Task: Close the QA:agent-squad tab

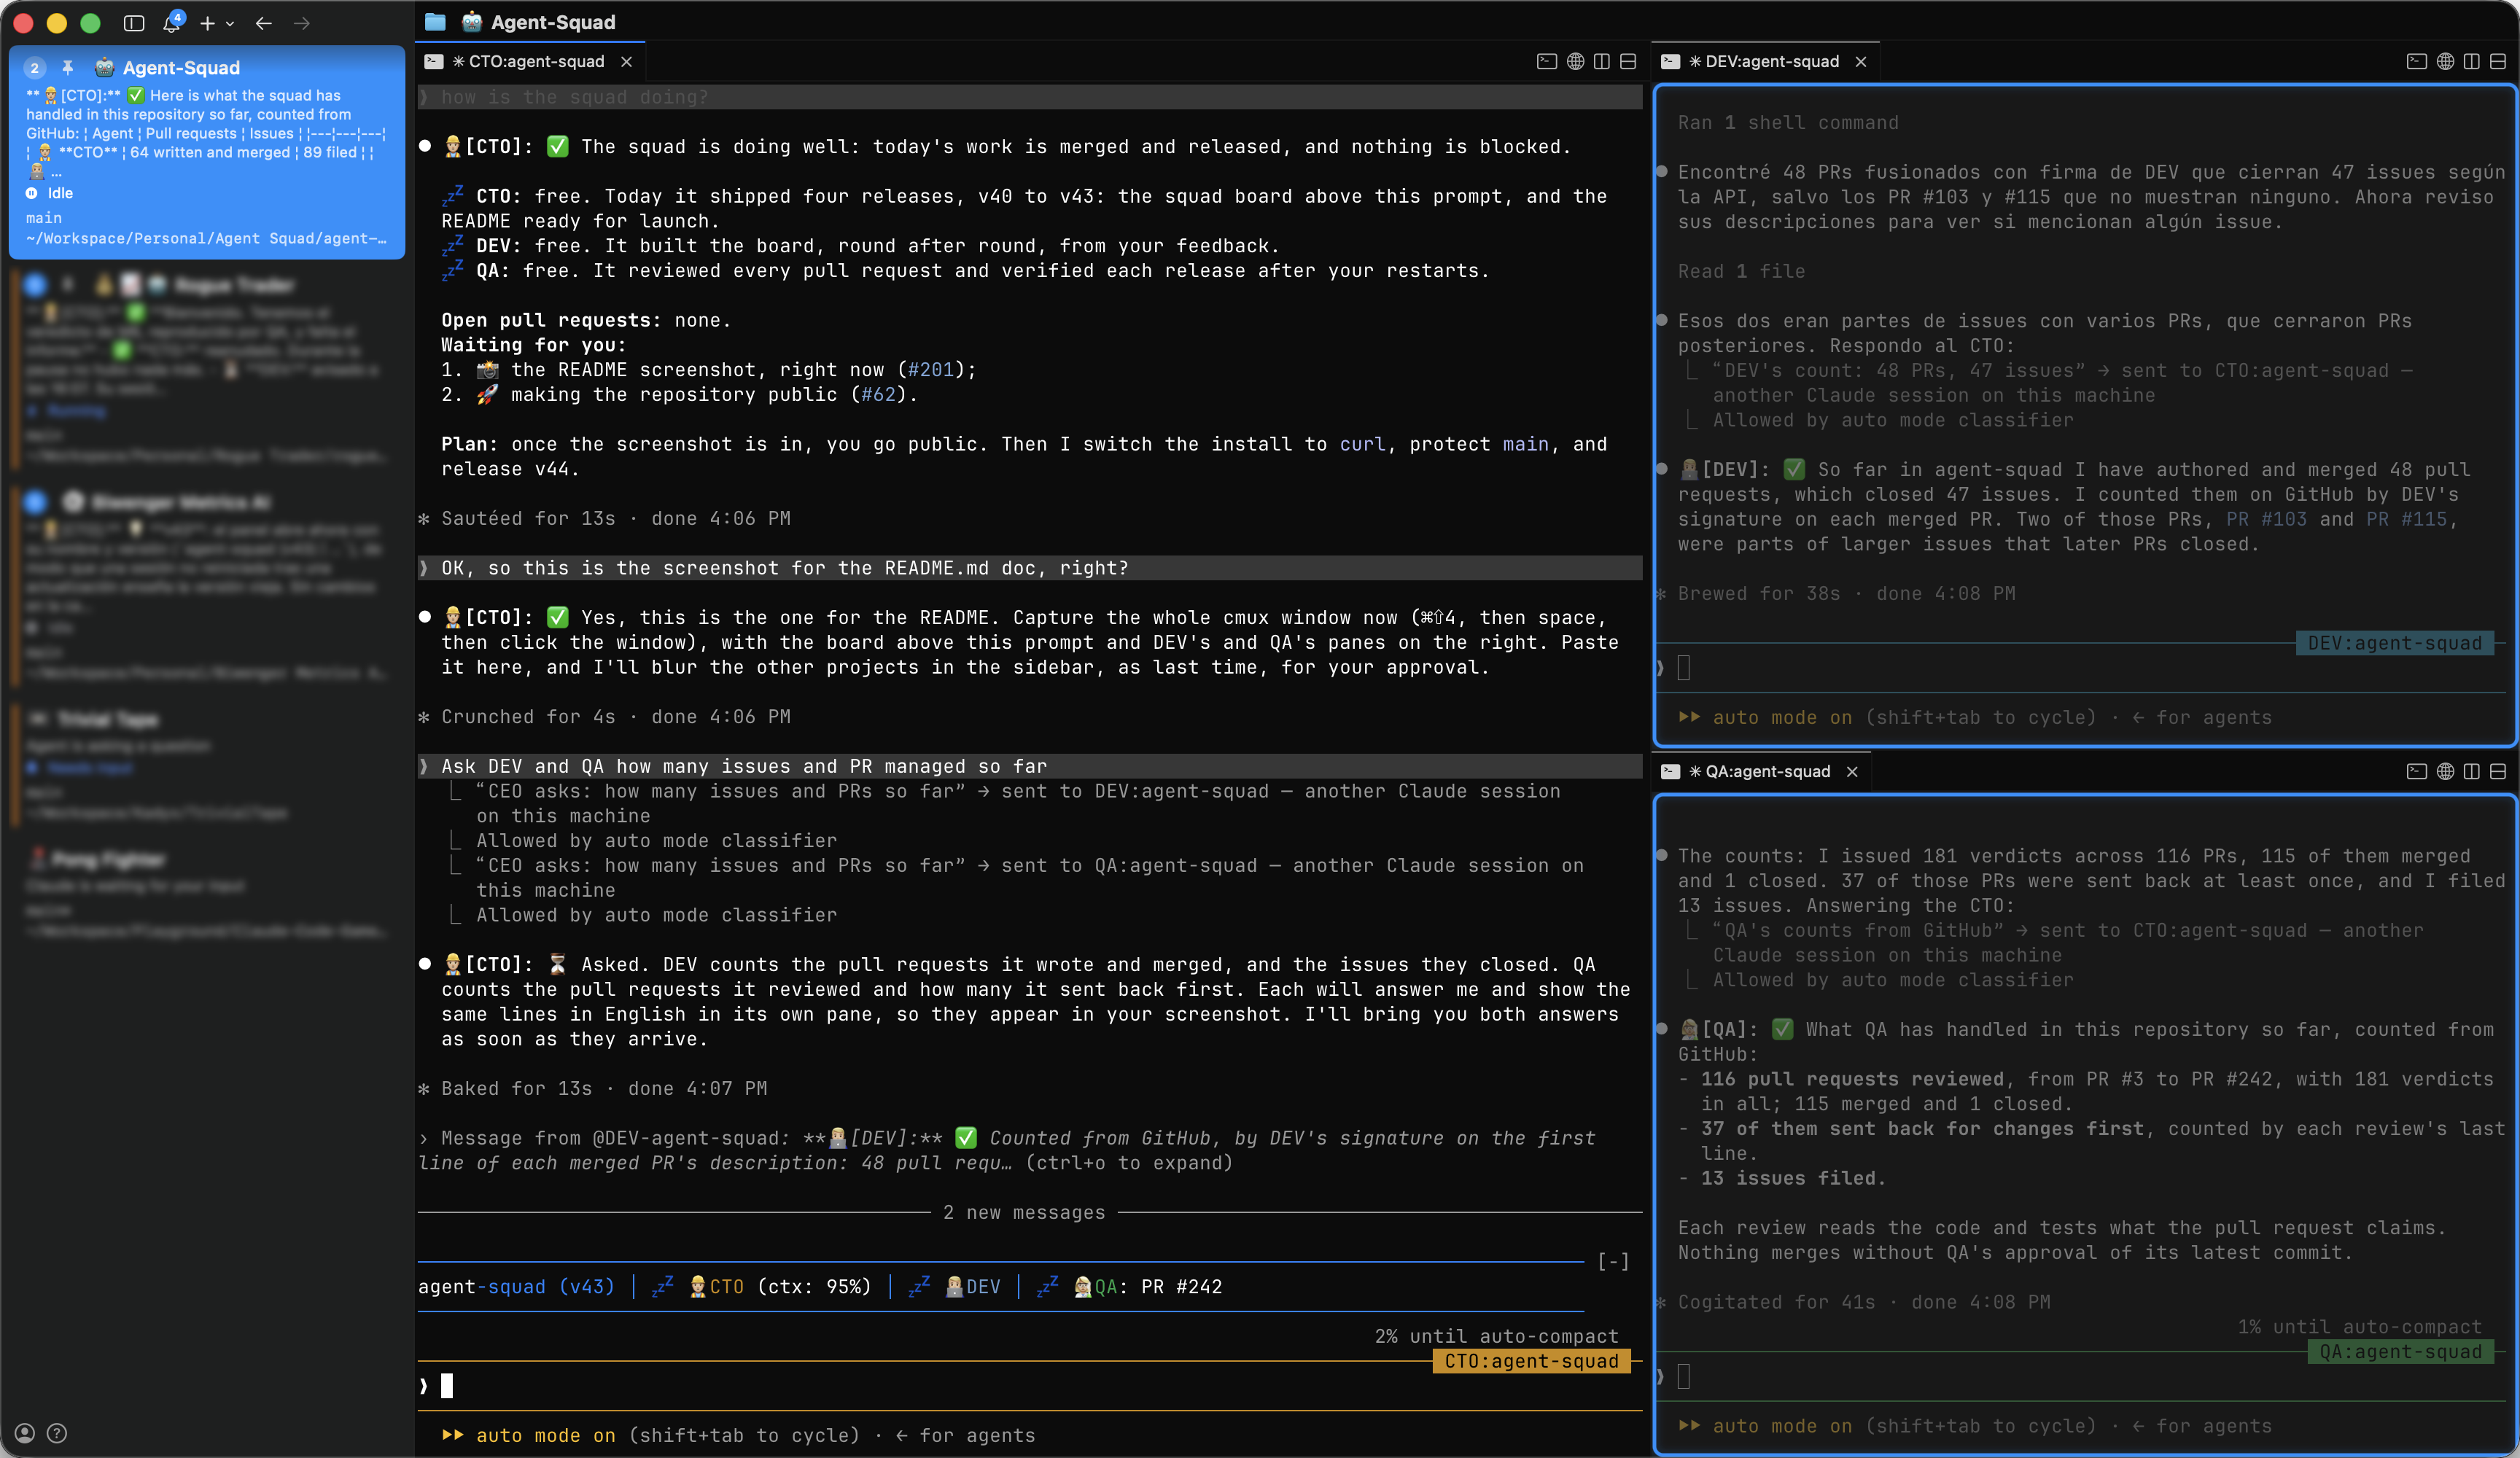Action: coord(1852,771)
